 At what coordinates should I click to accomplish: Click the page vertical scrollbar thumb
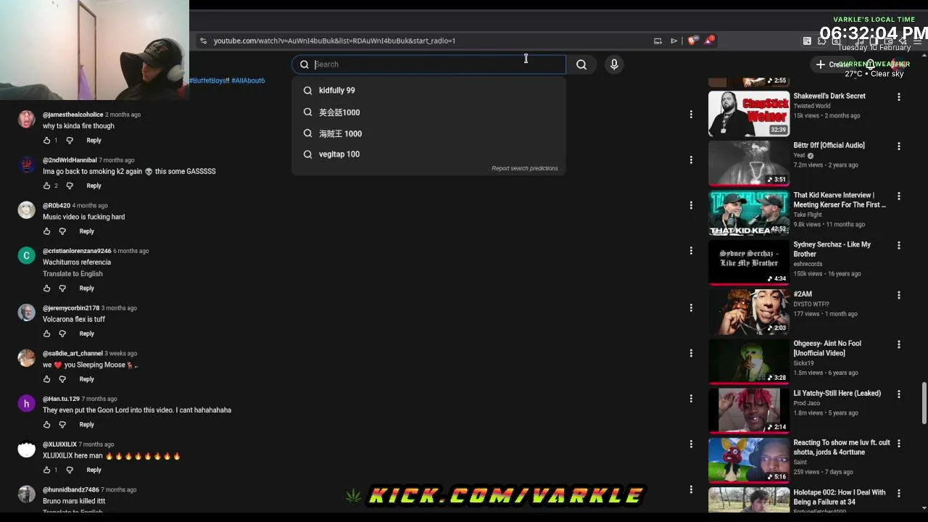pyautogui.click(x=924, y=402)
